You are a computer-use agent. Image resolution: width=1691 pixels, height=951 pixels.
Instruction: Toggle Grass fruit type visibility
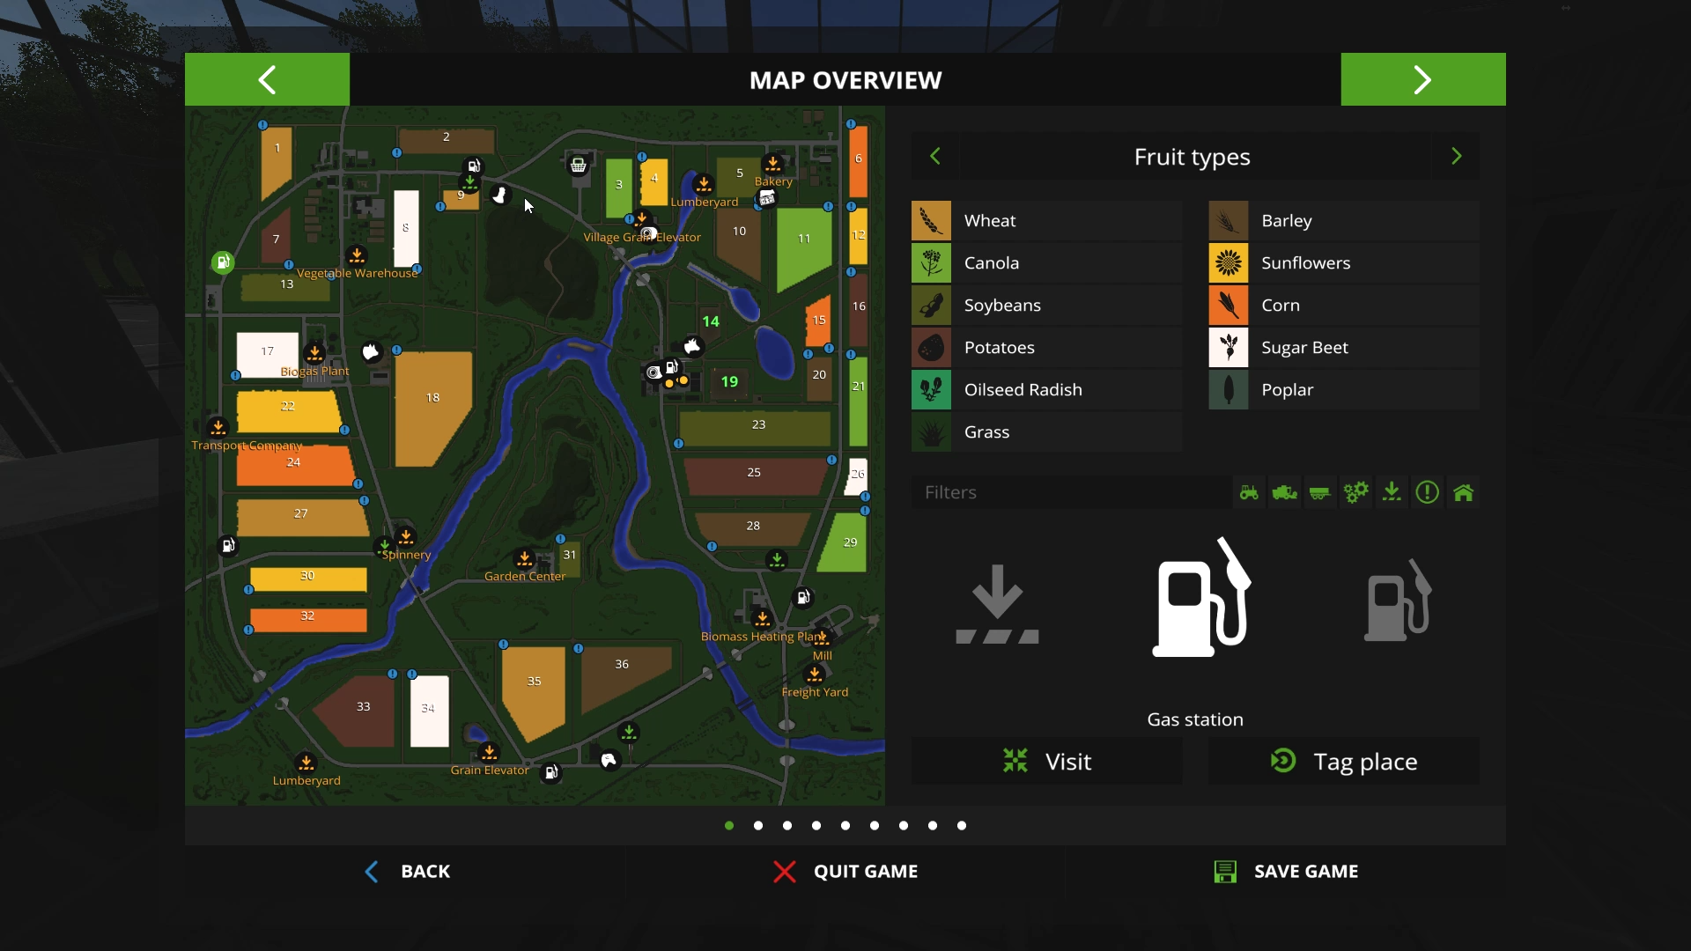click(x=1046, y=432)
